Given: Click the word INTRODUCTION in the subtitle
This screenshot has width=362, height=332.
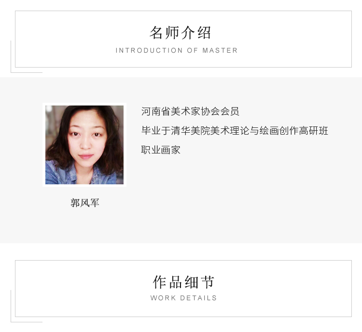Looking at the screenshot, I should click(149, 50).
